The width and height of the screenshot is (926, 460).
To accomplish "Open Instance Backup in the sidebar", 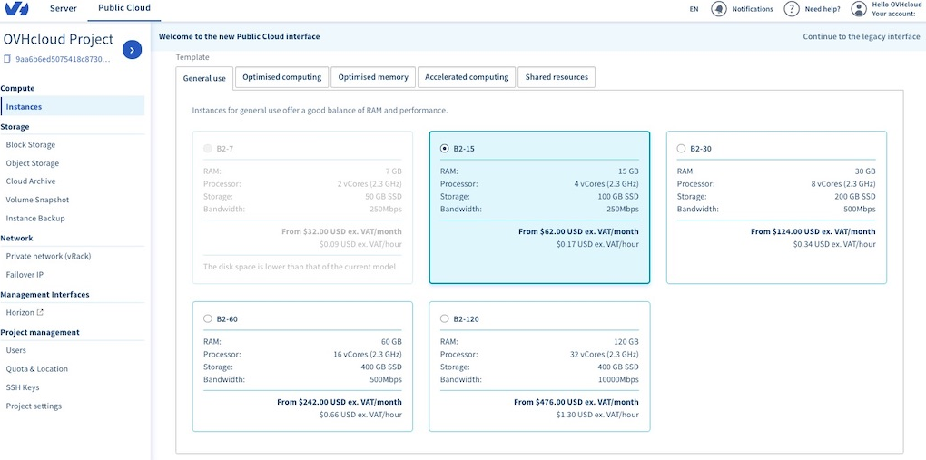I will click(35, 218).
